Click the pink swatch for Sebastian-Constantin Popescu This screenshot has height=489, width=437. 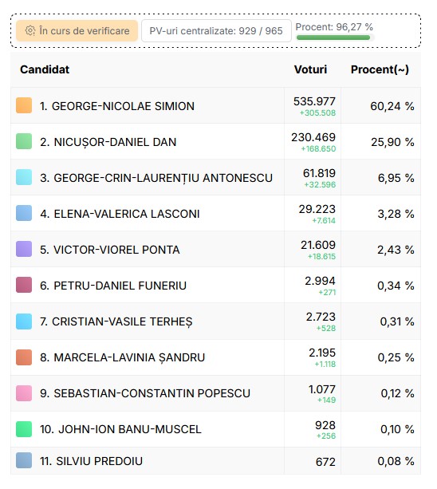[x=24, y=393]
